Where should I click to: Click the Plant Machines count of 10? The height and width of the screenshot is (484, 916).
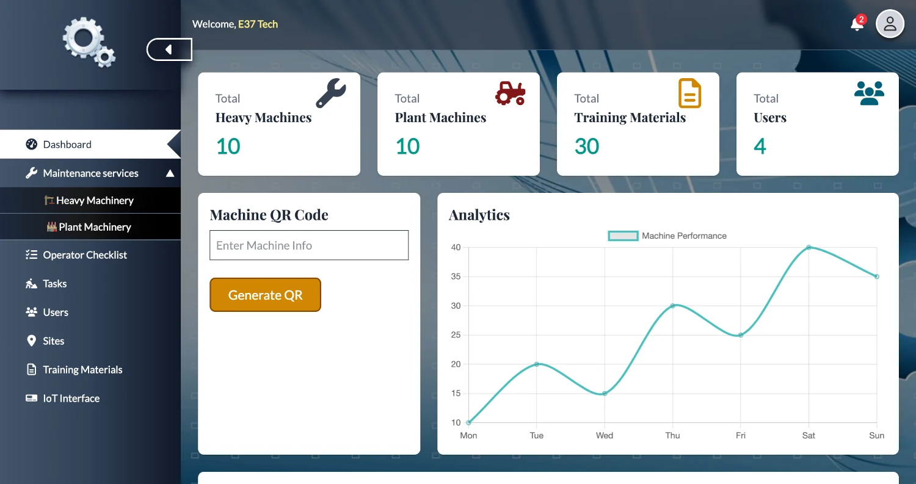pyautogui.click(x=408, y=146)
